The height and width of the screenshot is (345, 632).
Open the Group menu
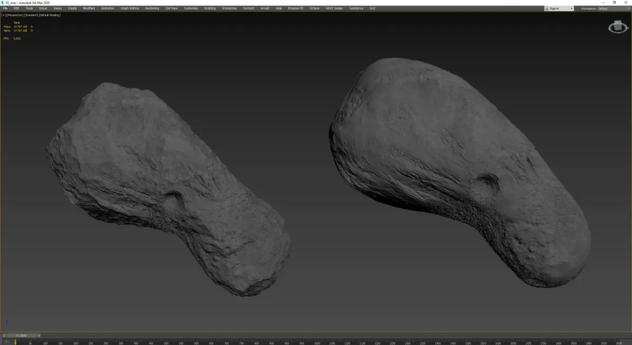(x=43, y=8)
